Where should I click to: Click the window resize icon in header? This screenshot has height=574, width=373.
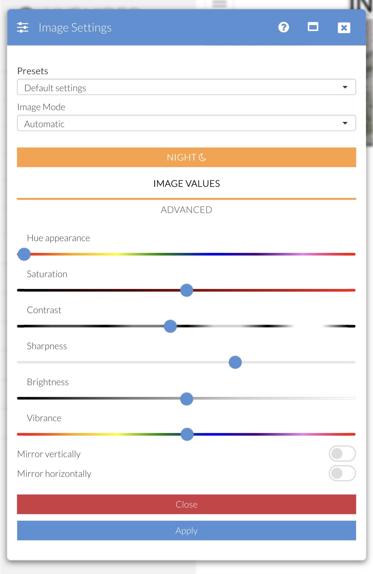pyautogui.click(x=313, y=27)
